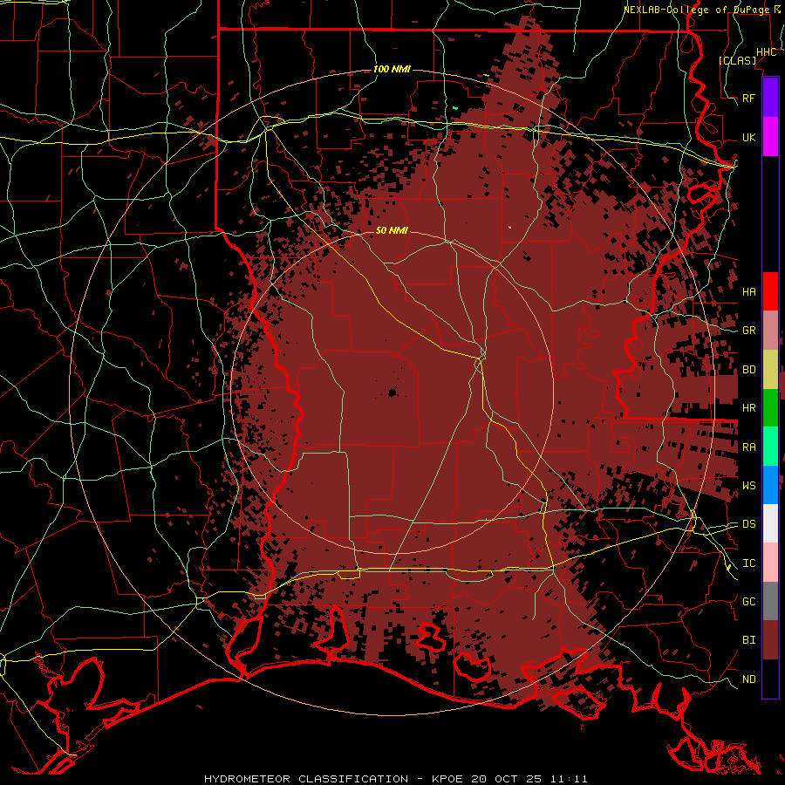Image resolution: width=785 pixels, height=785 pixels.
Task: Click the KPOE radar site center dot
Action: click(392, 392)
